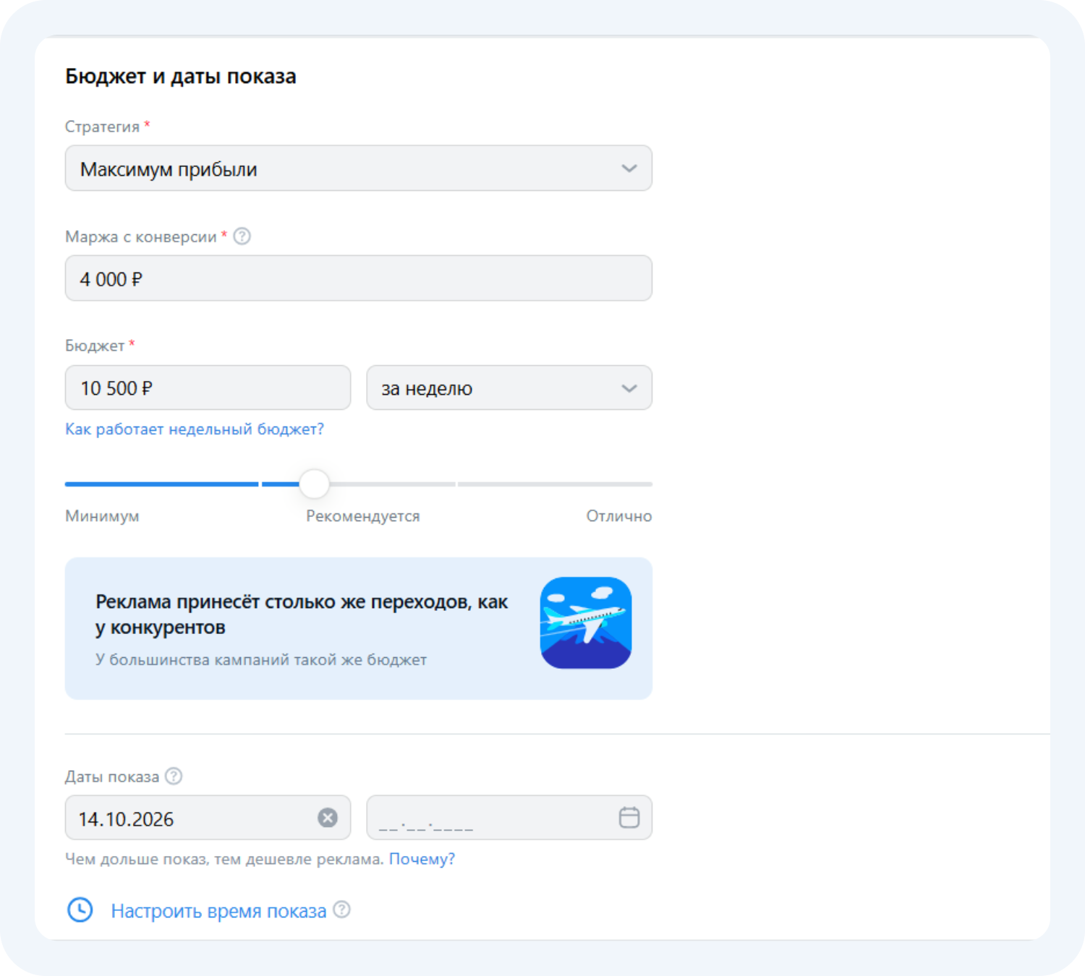Open help icon next to Маржа с конверсии
The image size is (1085, 976).
point(242,236)
